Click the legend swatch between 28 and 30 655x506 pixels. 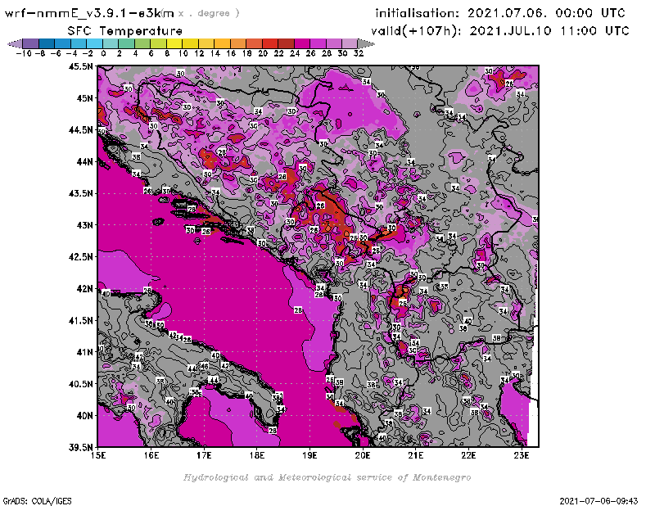(333, 43)
